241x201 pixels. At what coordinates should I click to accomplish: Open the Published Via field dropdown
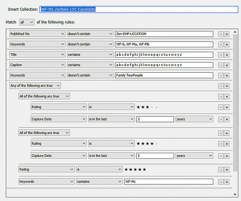tap(37, 34)
